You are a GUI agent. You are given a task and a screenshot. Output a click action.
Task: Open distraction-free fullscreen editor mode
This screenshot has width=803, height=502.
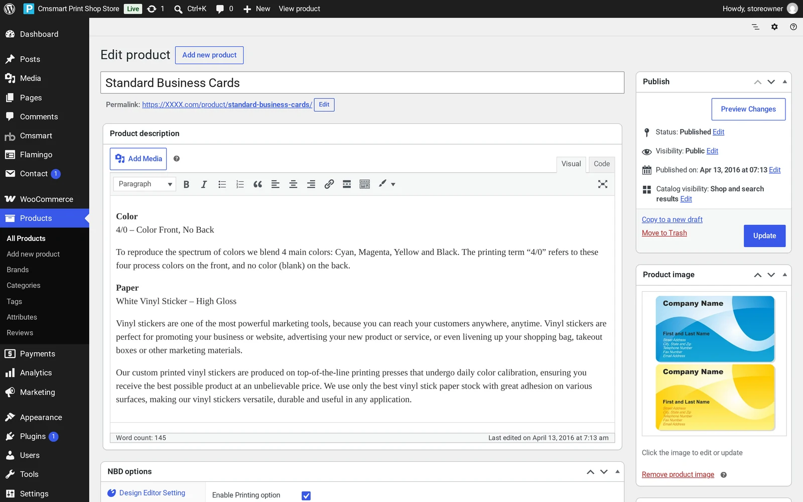(603, 184)
